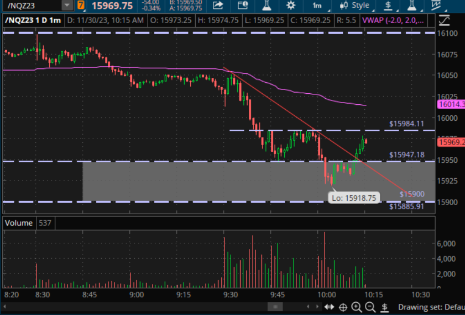Open the chart price-scale icon at top right

pyautogui.click(x=444, y=20)
